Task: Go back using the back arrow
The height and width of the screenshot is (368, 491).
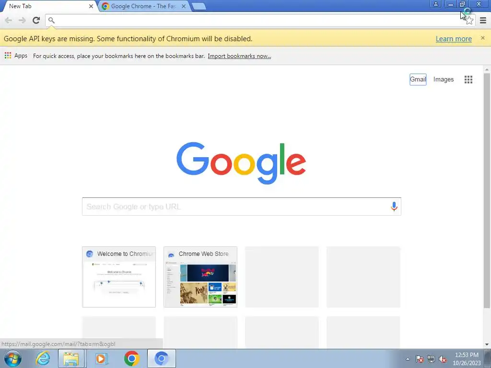Action: (x=9, y=20)
